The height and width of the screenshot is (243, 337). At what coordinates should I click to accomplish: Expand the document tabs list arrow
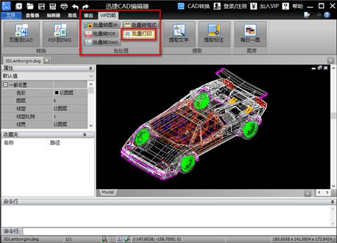point(330,61)
